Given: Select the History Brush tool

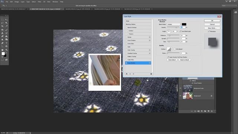Looking at the screenshot, I should coord(6,33).
